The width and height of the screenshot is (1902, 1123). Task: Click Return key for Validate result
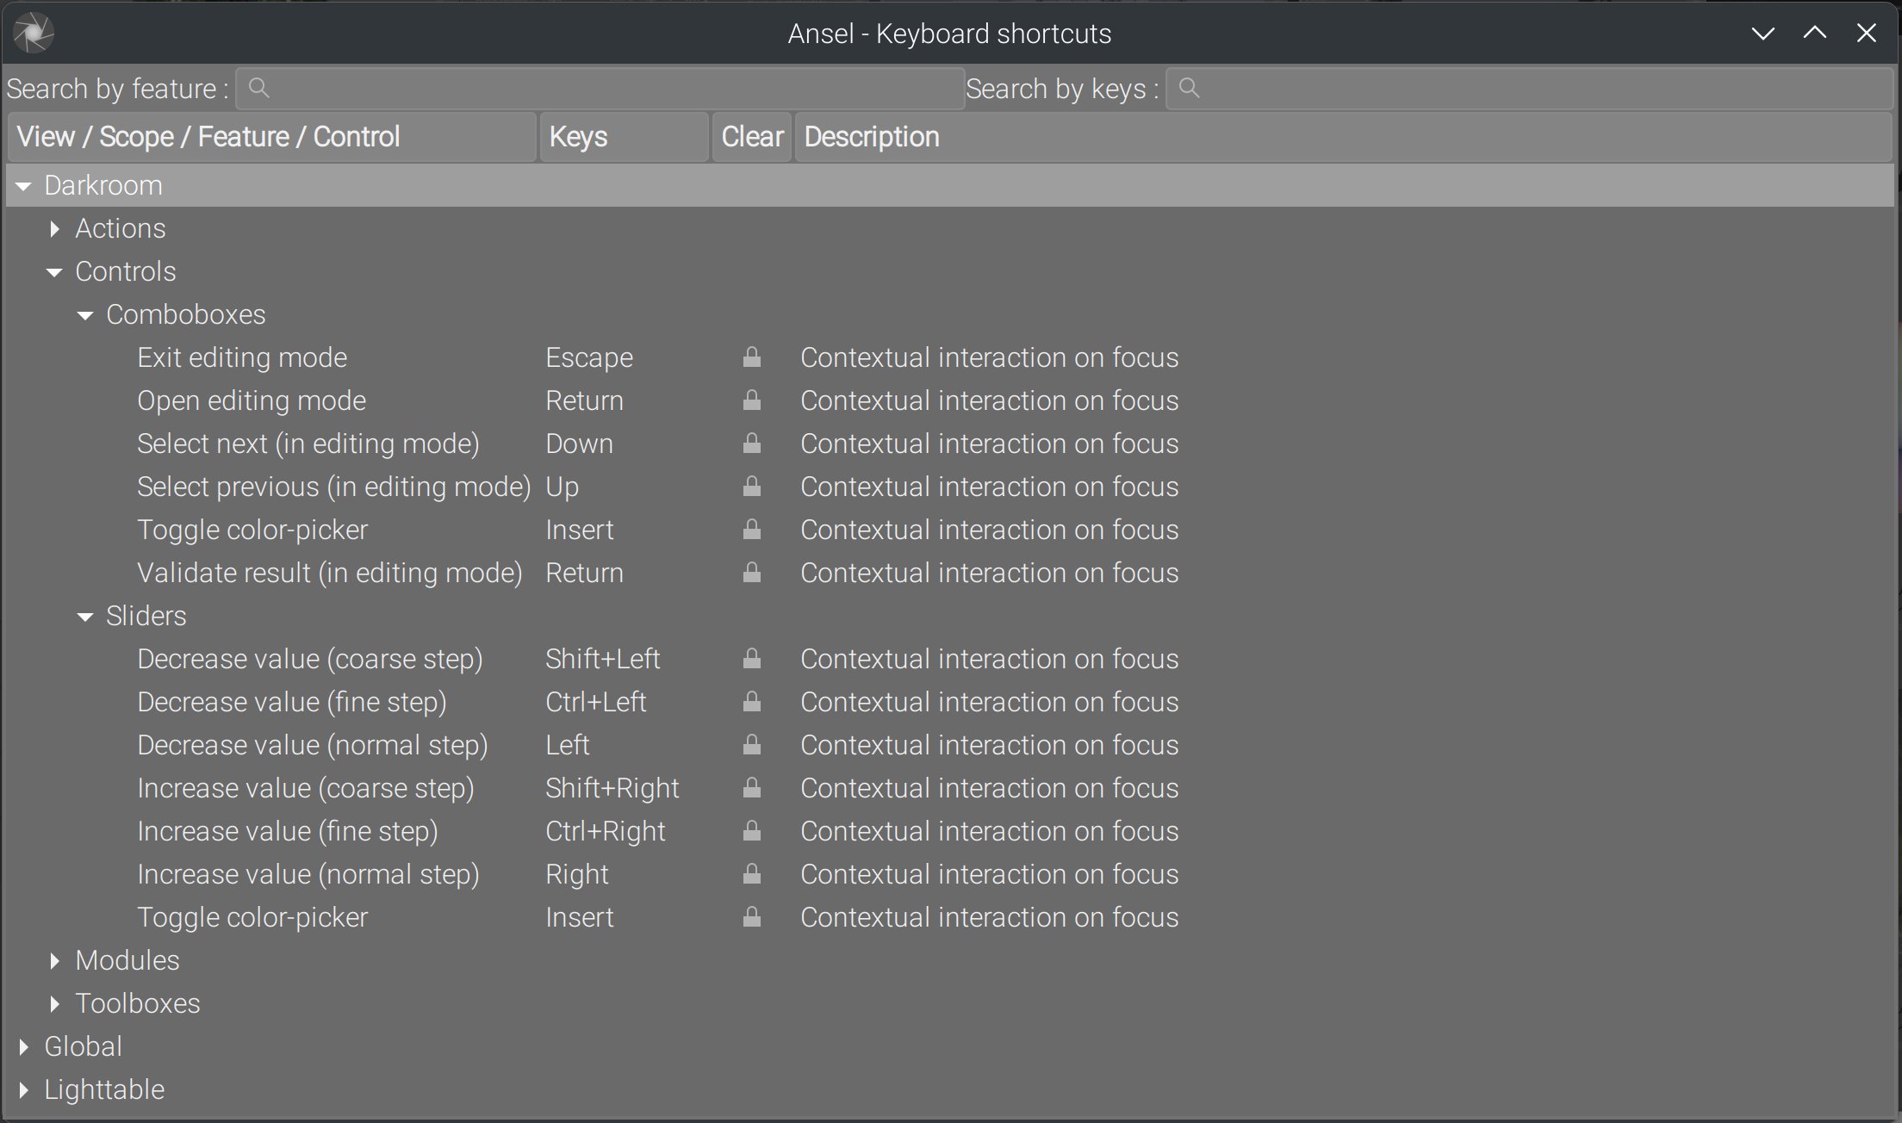pos(584,574)
